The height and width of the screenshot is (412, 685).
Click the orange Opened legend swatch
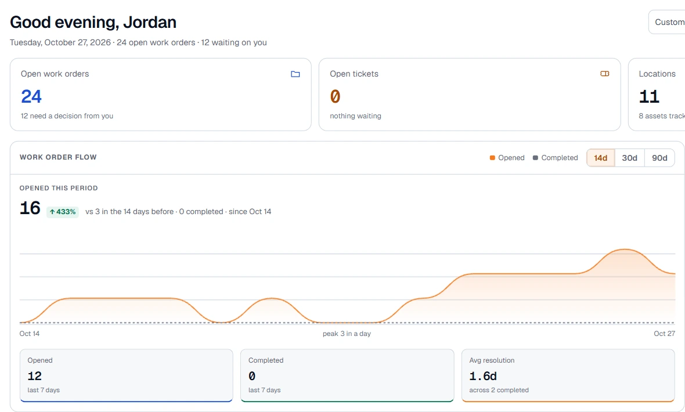tap(492, 158)
